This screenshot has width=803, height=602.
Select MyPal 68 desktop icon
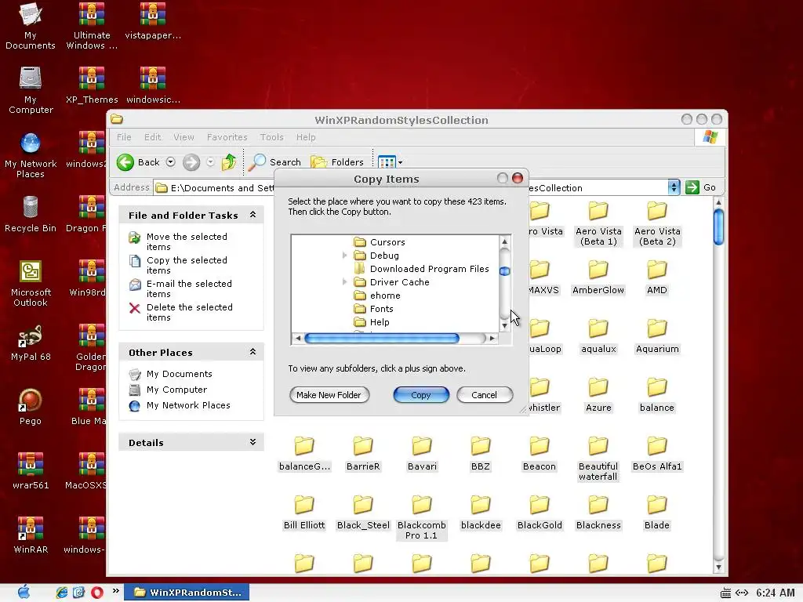(31, 335)
